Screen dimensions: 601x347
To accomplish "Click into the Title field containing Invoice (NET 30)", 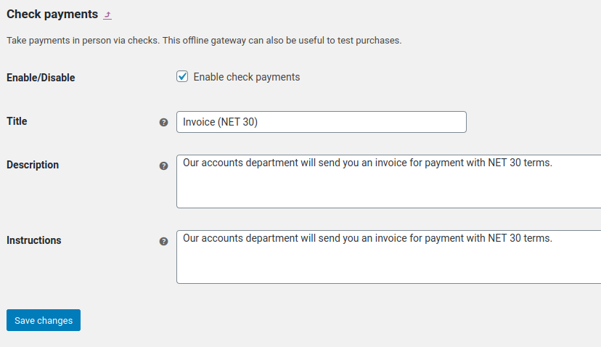I will pos(322,122).
